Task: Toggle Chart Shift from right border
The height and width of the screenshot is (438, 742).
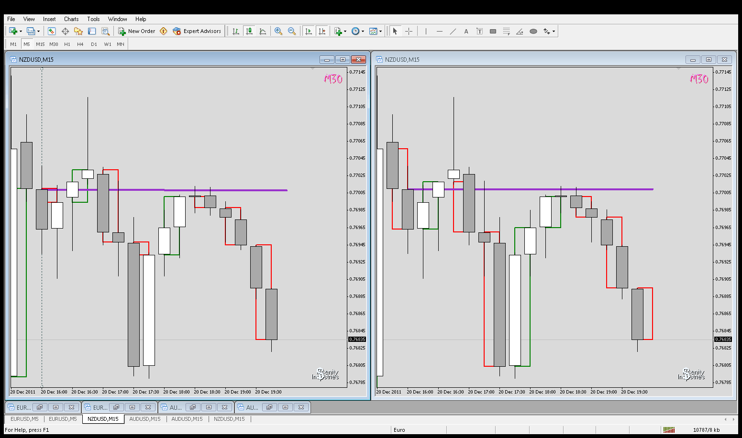Action: click(x=322, y=31)
